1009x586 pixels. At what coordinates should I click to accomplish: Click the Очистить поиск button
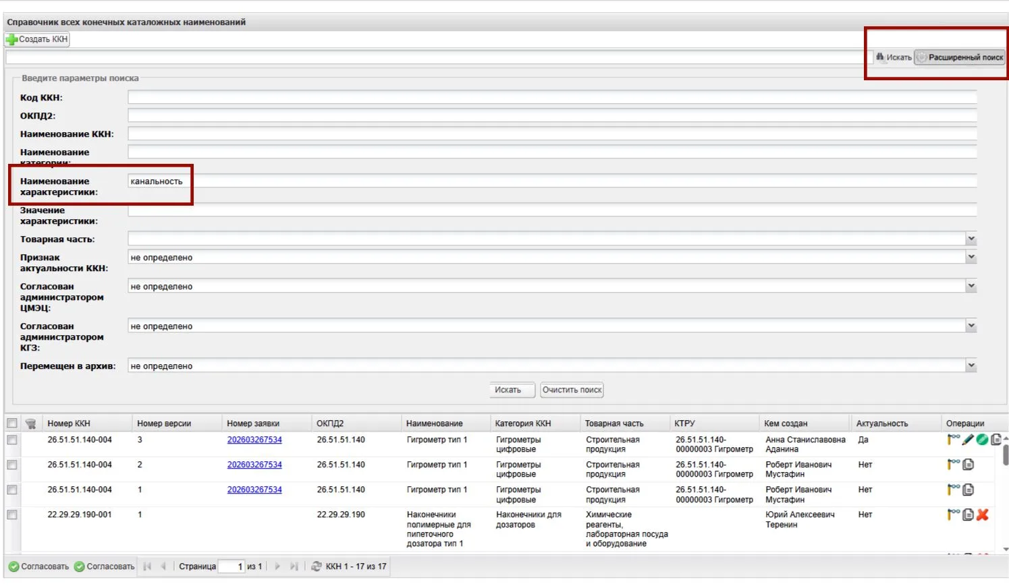[x=572, y=390]
